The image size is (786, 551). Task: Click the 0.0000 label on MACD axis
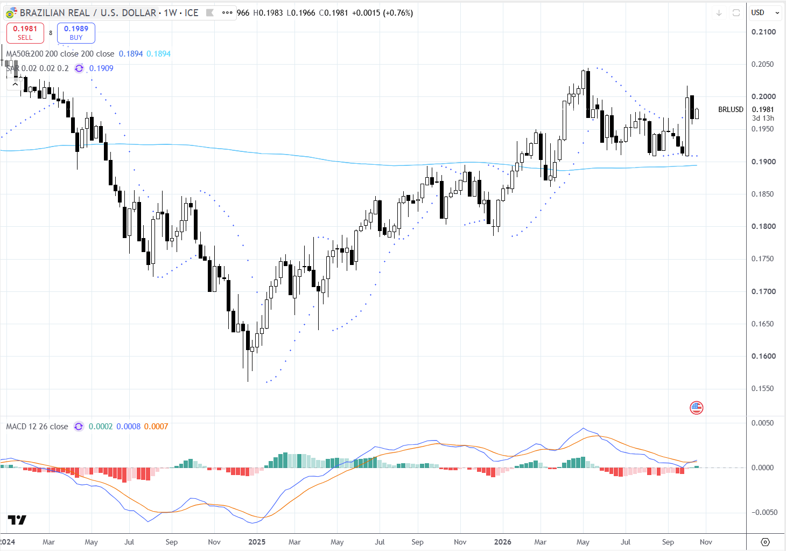click(x=762, y=468)
